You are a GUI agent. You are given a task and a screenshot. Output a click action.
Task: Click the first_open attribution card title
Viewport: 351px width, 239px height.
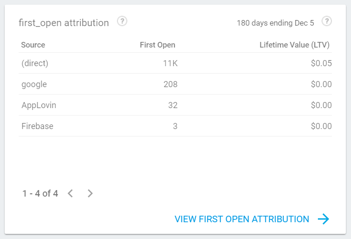tap(64, 22)
